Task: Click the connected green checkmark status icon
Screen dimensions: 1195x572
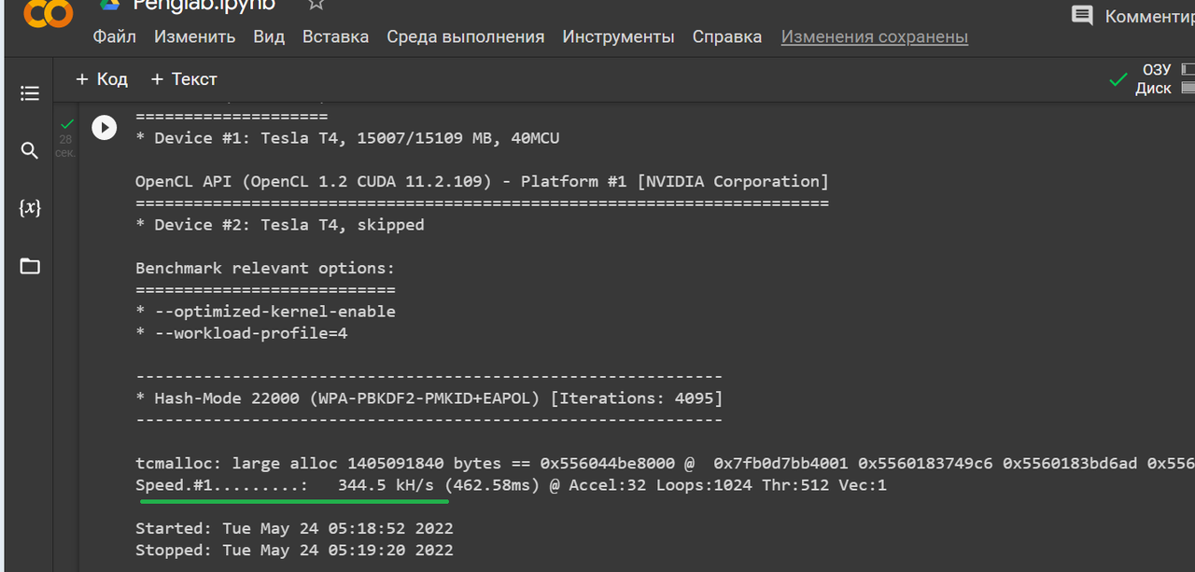Action: pos(1118,80)
